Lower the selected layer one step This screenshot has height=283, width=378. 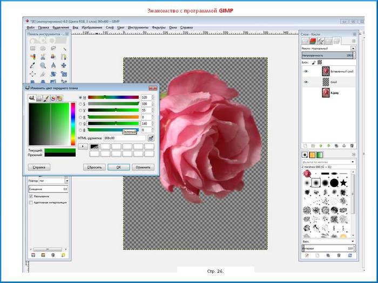[x=328, y=146]
